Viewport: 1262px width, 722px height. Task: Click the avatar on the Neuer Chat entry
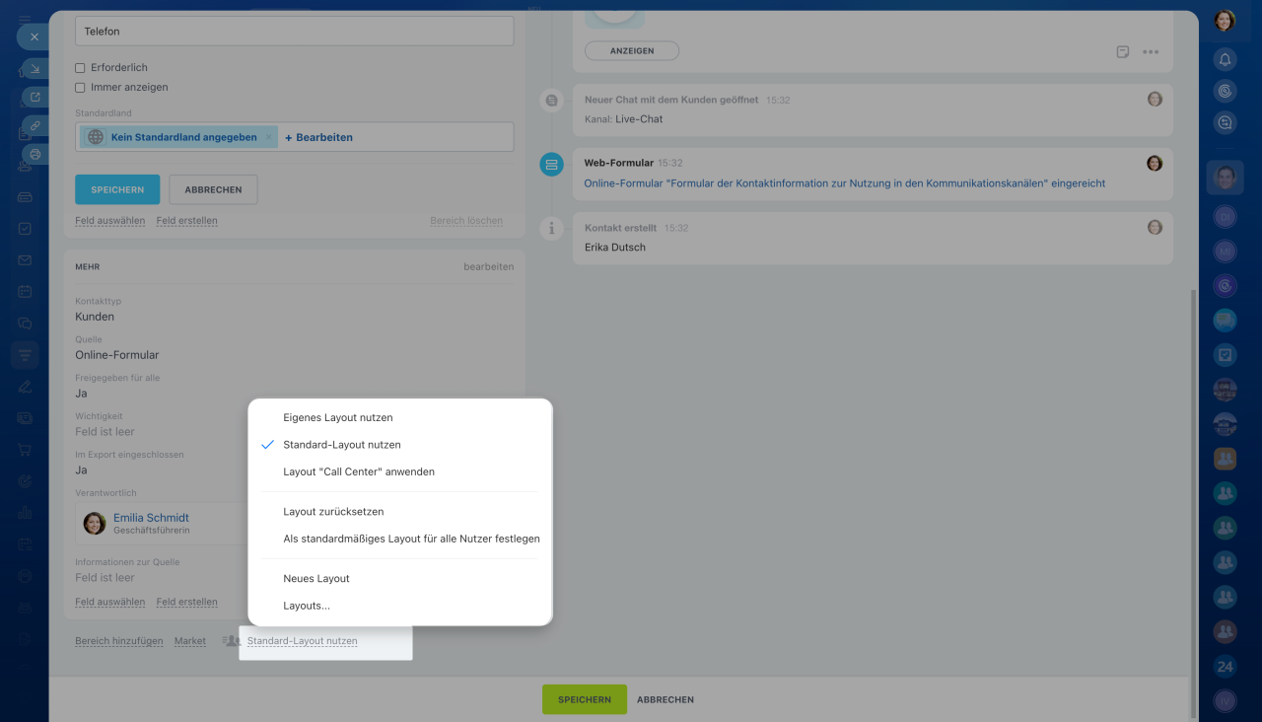1155,99
